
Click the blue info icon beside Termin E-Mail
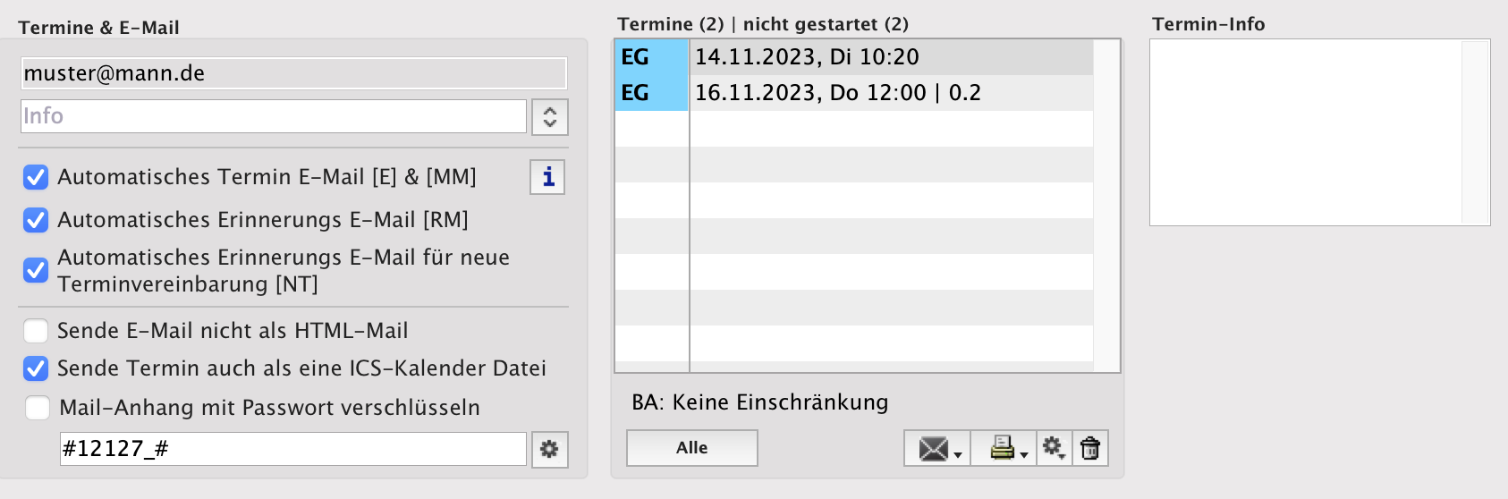pyautogui.click(x=547, y=177)
